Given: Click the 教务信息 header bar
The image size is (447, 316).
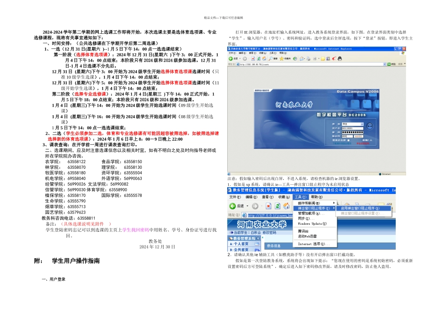Looking at the screenshot, I should [x=330, y=246].
